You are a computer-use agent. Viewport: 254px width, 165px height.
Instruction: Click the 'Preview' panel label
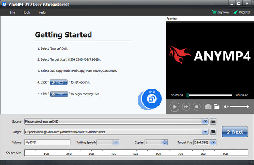tap(172, 19)
